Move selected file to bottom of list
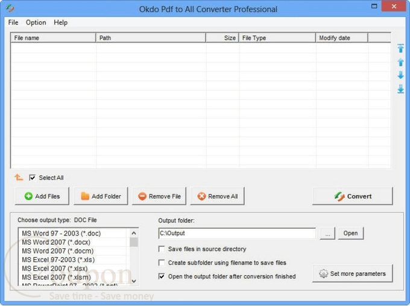 coord(400,89)
